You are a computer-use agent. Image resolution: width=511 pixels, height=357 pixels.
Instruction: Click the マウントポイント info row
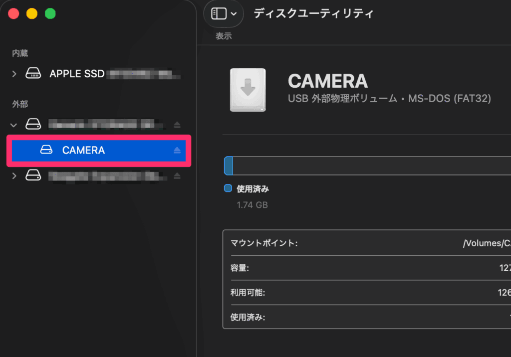point(367,243)
